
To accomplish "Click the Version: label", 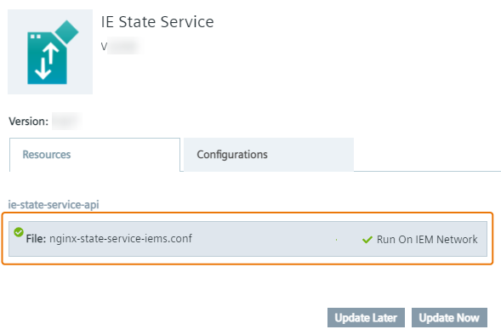I will (x=28, y=122).
